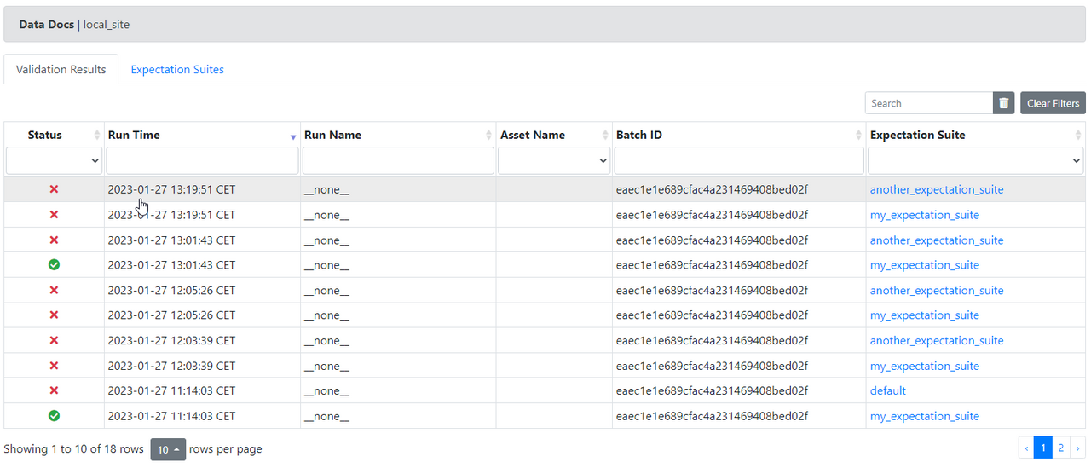Open the default expectation suite link
Screen dimensions: 1091x468
pyautogui.click(x=888, y=391)
